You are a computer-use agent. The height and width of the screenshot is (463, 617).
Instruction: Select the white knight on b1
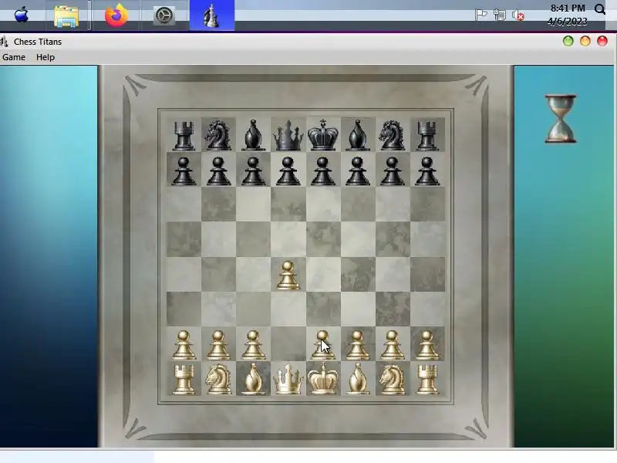click(218, 379)
